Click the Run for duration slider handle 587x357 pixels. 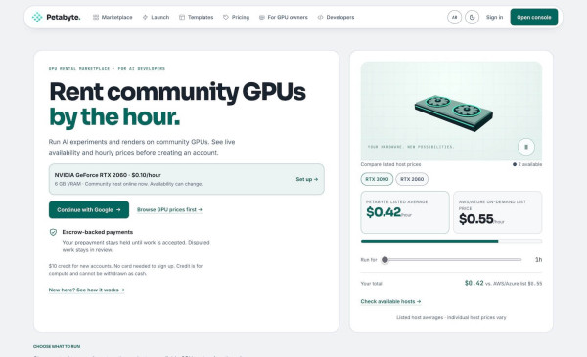coord(384,260)
